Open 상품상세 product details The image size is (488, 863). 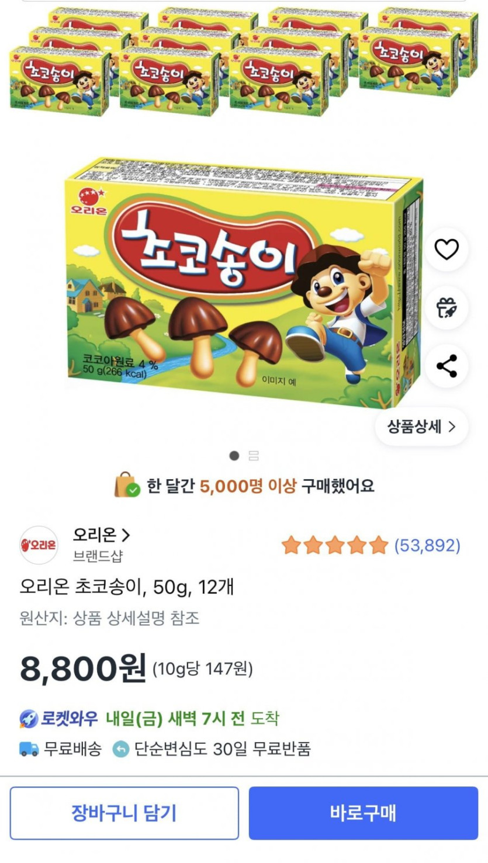coord(421,427)
